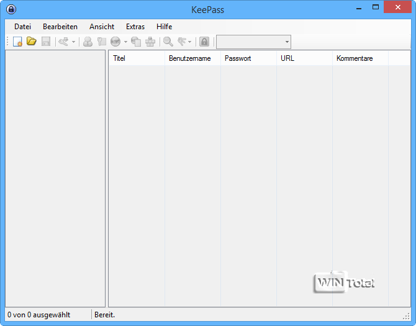Viewport: 416px width, 326px height.
Task: Open the Ansicht menu
Action: coord(102,27)
